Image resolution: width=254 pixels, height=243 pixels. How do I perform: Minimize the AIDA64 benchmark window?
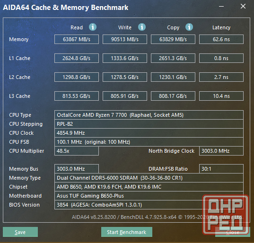point(221,7)
